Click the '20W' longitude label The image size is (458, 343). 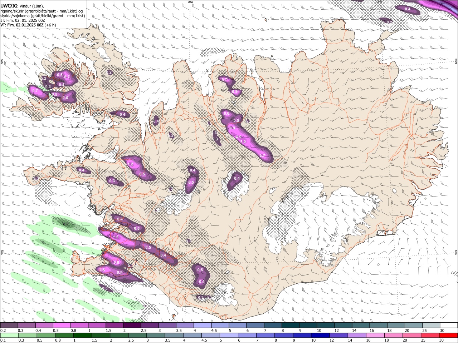coord(190,2)
